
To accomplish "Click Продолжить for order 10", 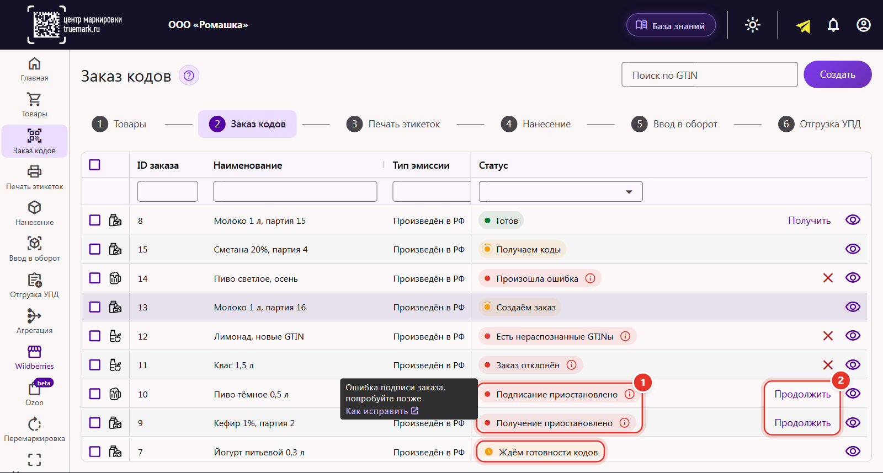I will pyautogui.click(x=802, y=394).
